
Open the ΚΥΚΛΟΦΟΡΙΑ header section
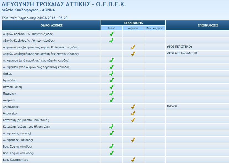tap(133, 23)
